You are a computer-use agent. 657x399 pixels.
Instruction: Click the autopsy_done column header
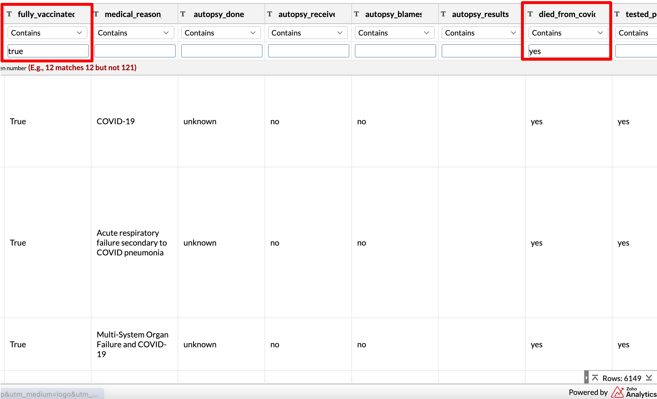click(x=219, y=14)
